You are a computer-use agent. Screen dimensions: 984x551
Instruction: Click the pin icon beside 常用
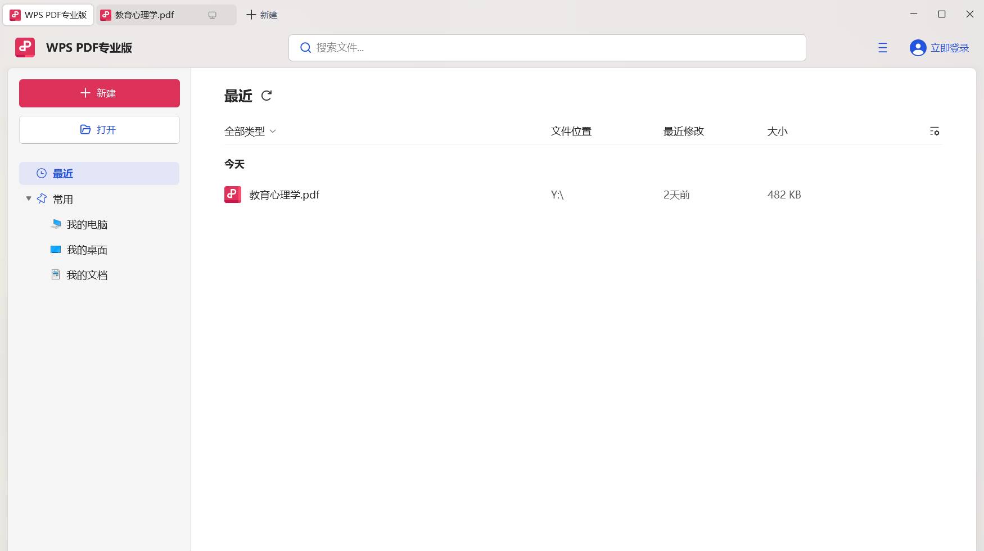pos(42,198)
